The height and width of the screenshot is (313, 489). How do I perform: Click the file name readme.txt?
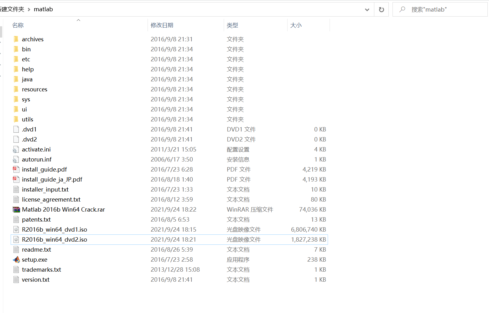pos(36,249)
